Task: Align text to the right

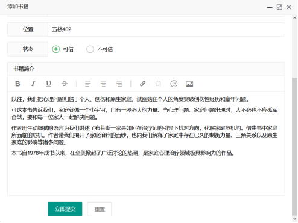Action: [119, 84]
